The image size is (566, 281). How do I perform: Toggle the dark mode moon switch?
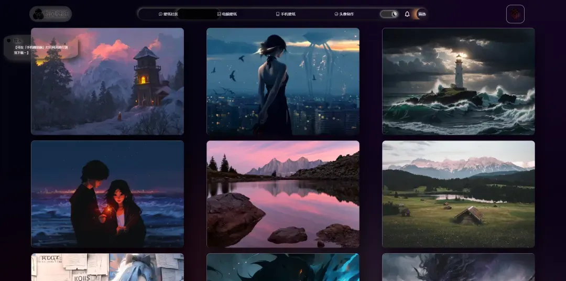coord(389,14)
